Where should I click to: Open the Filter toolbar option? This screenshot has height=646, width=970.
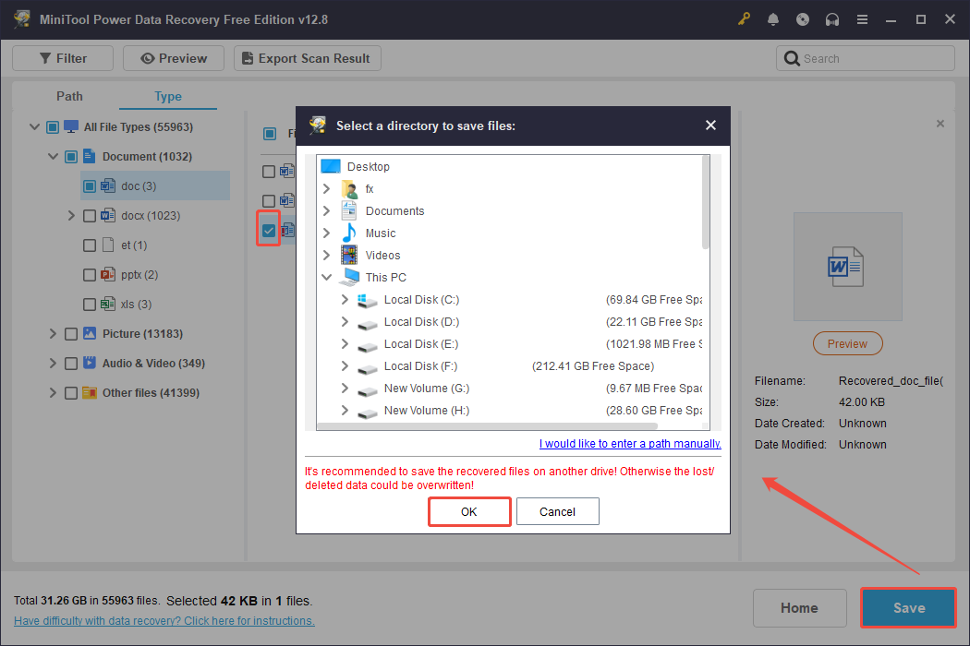(63, 58)
